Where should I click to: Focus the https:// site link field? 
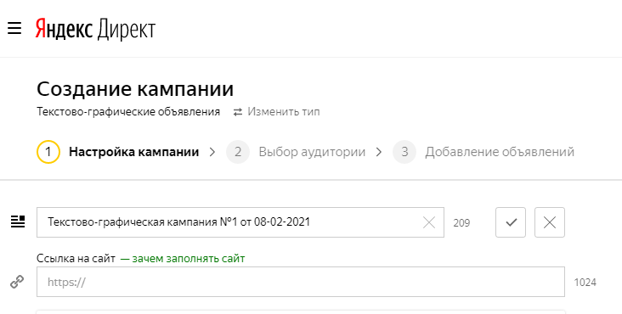[300, 282]
